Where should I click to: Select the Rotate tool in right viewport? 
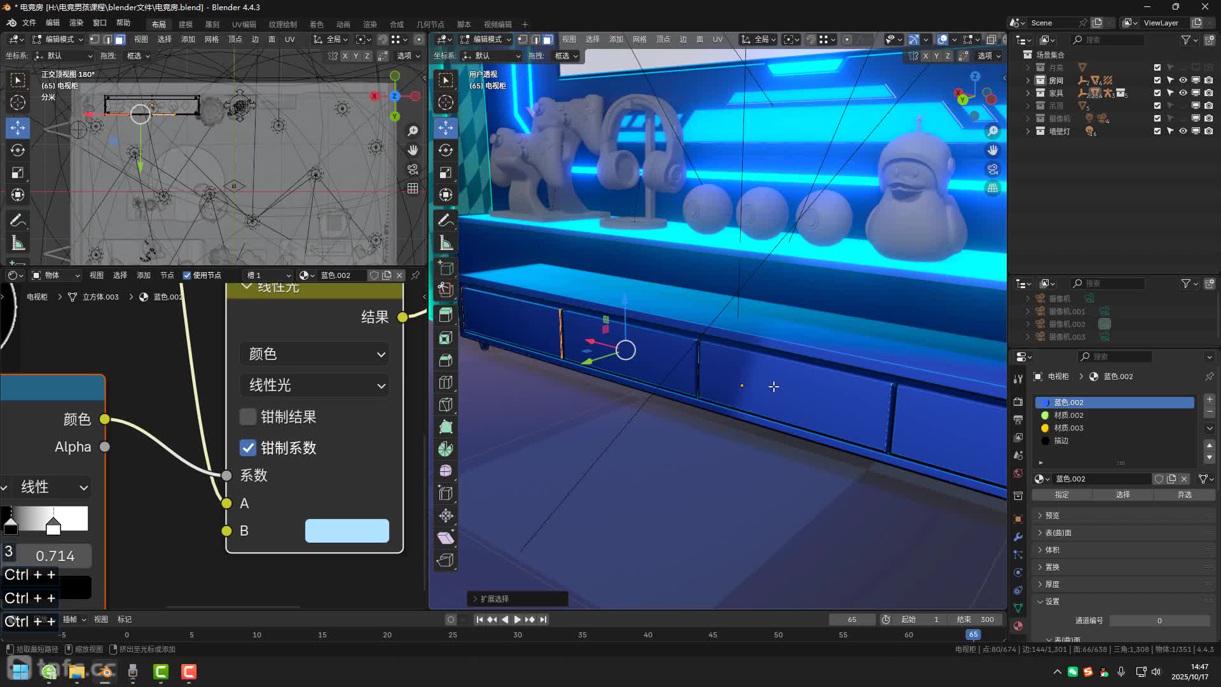point(446,150)
